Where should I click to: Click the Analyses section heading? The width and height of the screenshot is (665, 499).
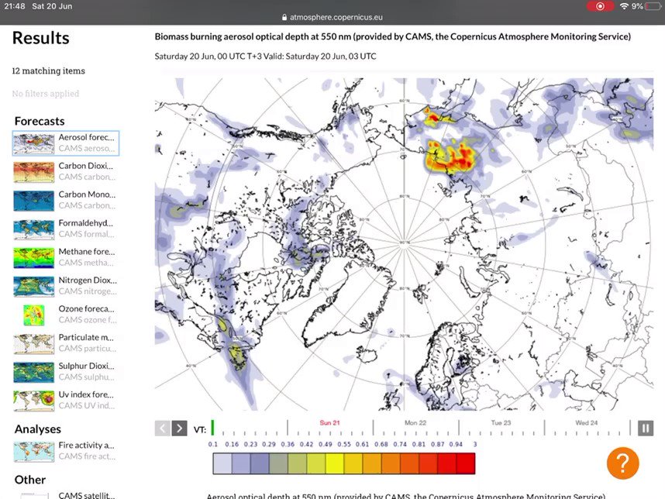(x=38, y=429)
